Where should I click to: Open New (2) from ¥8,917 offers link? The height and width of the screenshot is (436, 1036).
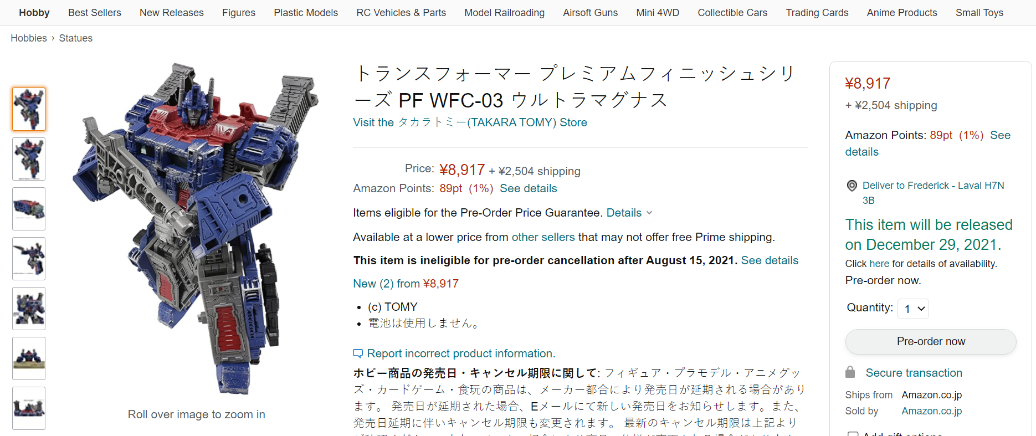pos(406,284)
